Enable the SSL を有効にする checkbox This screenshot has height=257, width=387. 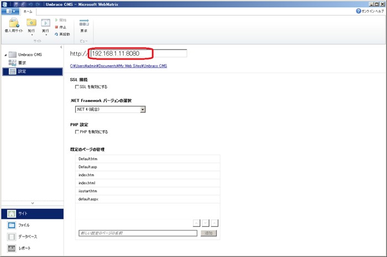pyautogui.click(x=77, y=87)
